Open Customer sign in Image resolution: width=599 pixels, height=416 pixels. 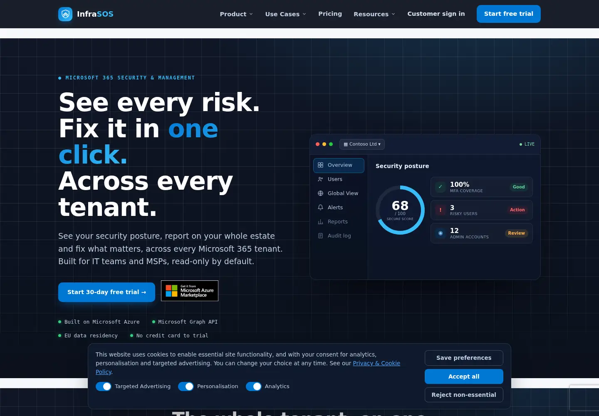[436, 14]
